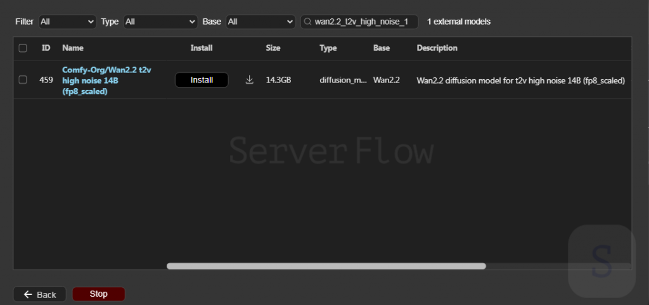This screenshot has height=305, width=649.
Task: Open the Comfy-Org/Wan2.2 t2v model link
Action: [x=106, y=81]
